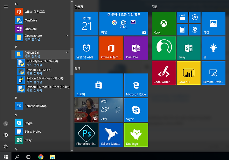
Task: Open the 메일 mail tile
Action: 123,23
